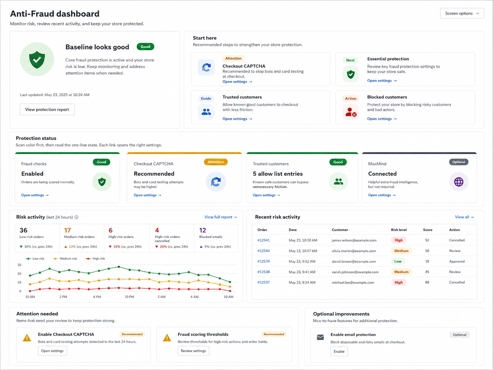This screenshot has width=493, height=370.
Task: Click the Trusted customers people icon in Start here
Action: 206,111
